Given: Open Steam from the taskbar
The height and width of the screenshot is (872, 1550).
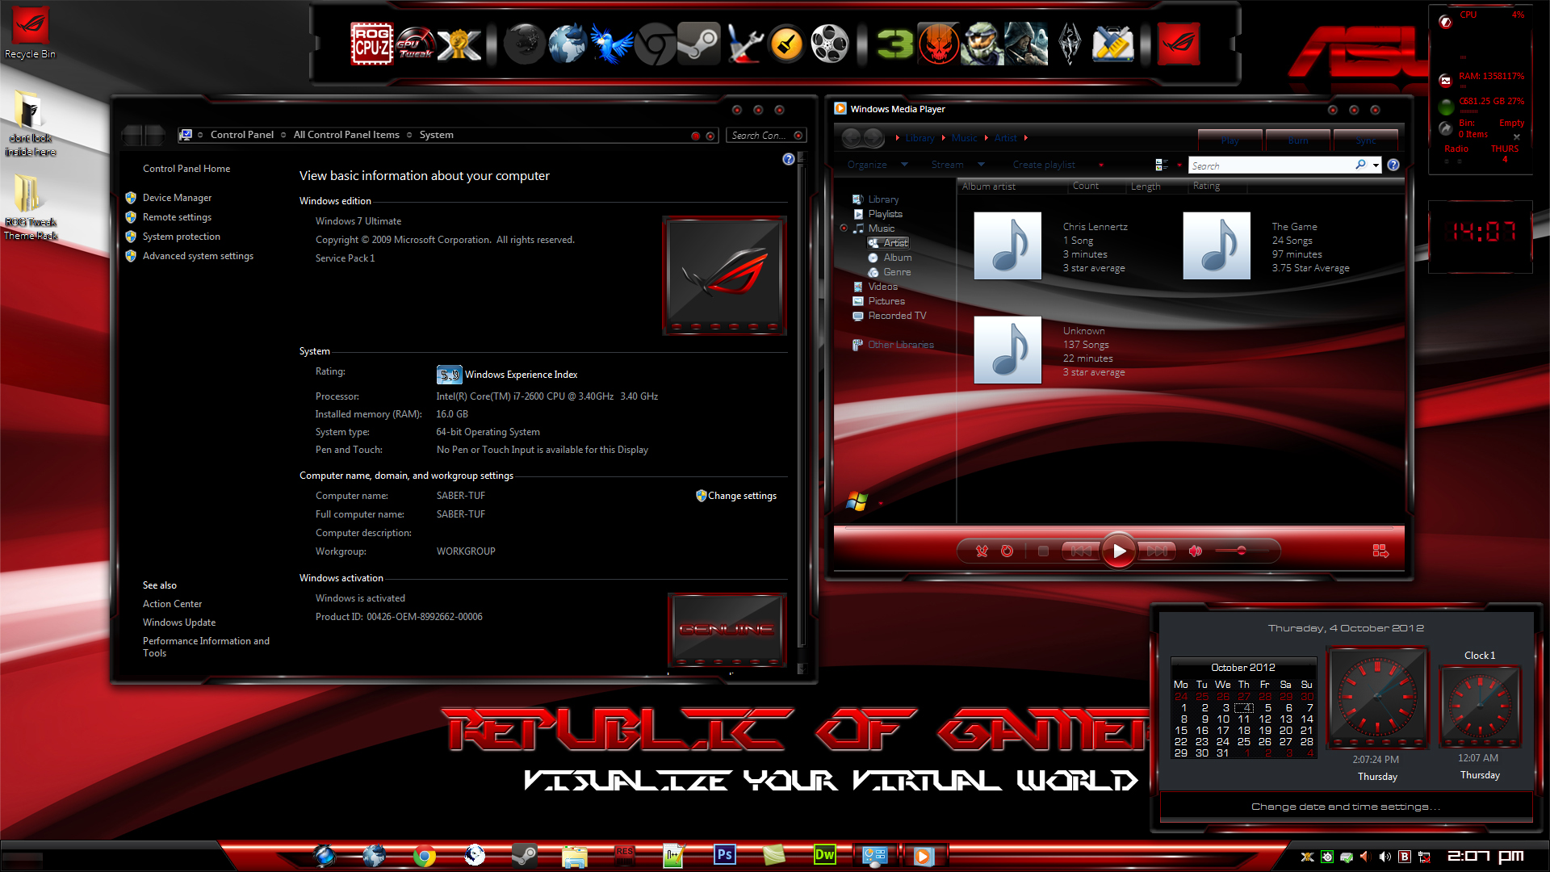Looking at the screenshot, I should coord(524,855).
